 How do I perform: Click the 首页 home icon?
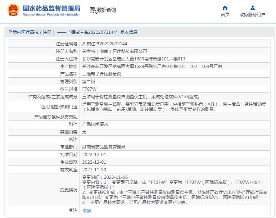pyautogui.click(x=225, y=8)
